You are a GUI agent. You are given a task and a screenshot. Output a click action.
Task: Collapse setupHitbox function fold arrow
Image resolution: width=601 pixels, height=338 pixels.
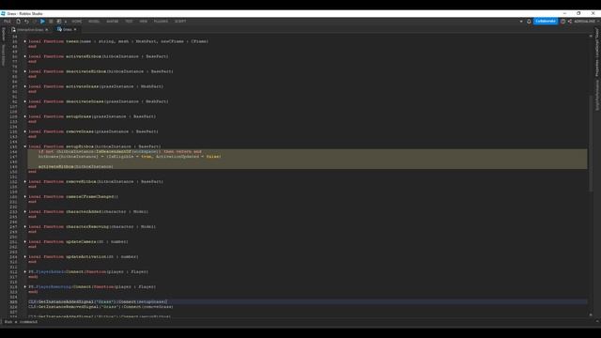tap(25, 146)
